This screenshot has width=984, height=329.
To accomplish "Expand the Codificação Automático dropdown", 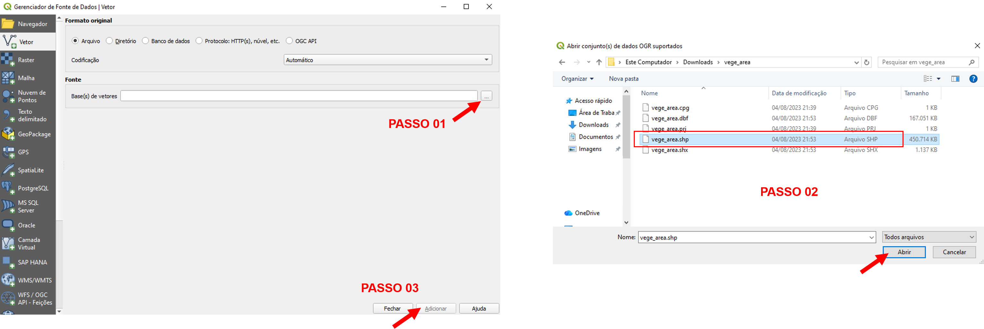I will click(388, 60).
